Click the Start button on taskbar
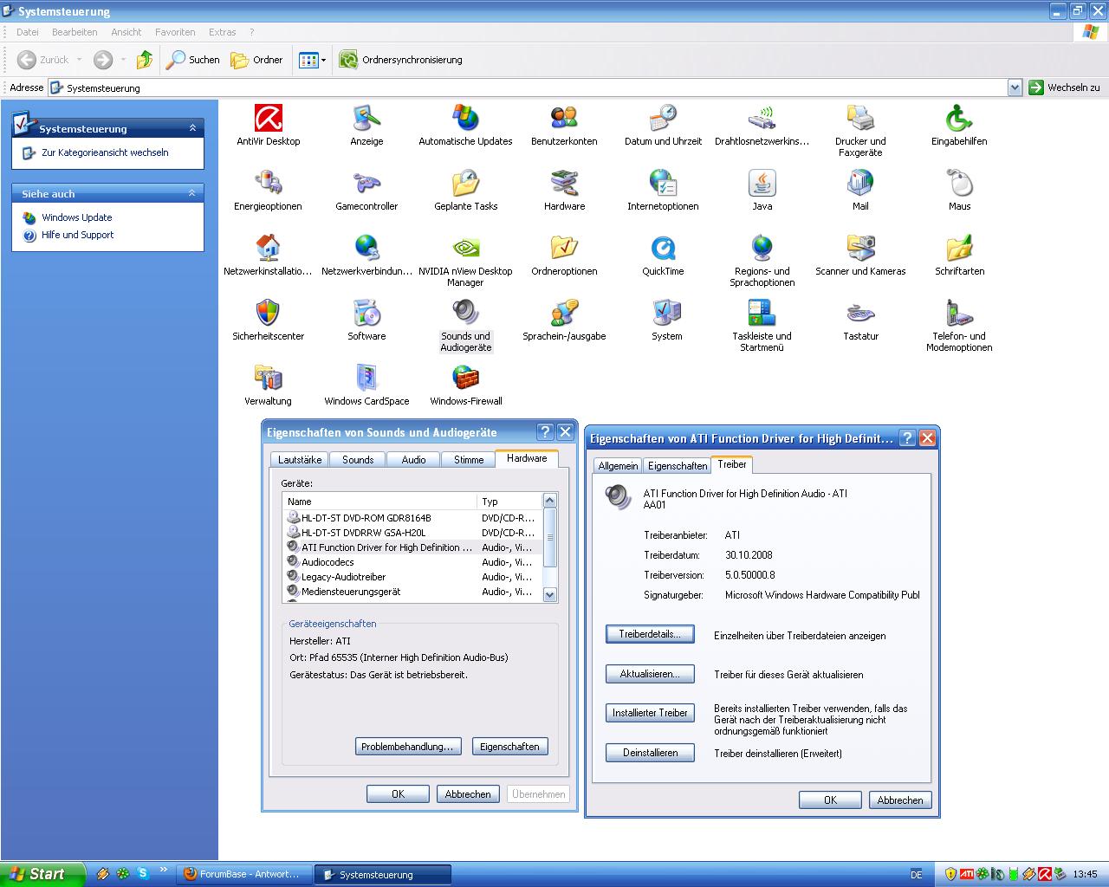The image size is (1109, 887). tap(42, 874)
